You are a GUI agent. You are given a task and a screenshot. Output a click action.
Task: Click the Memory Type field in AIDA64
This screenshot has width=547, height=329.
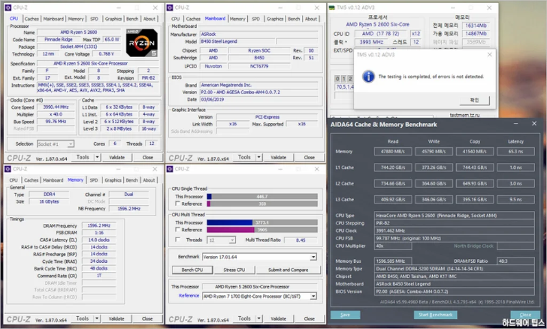click(454, 269)
